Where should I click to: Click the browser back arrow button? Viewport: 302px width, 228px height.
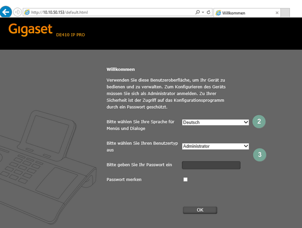click(6, 12)
